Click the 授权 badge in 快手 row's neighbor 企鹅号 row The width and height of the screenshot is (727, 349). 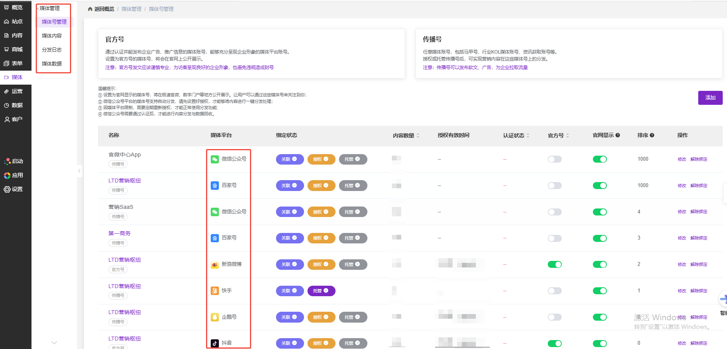coord(321,317)
